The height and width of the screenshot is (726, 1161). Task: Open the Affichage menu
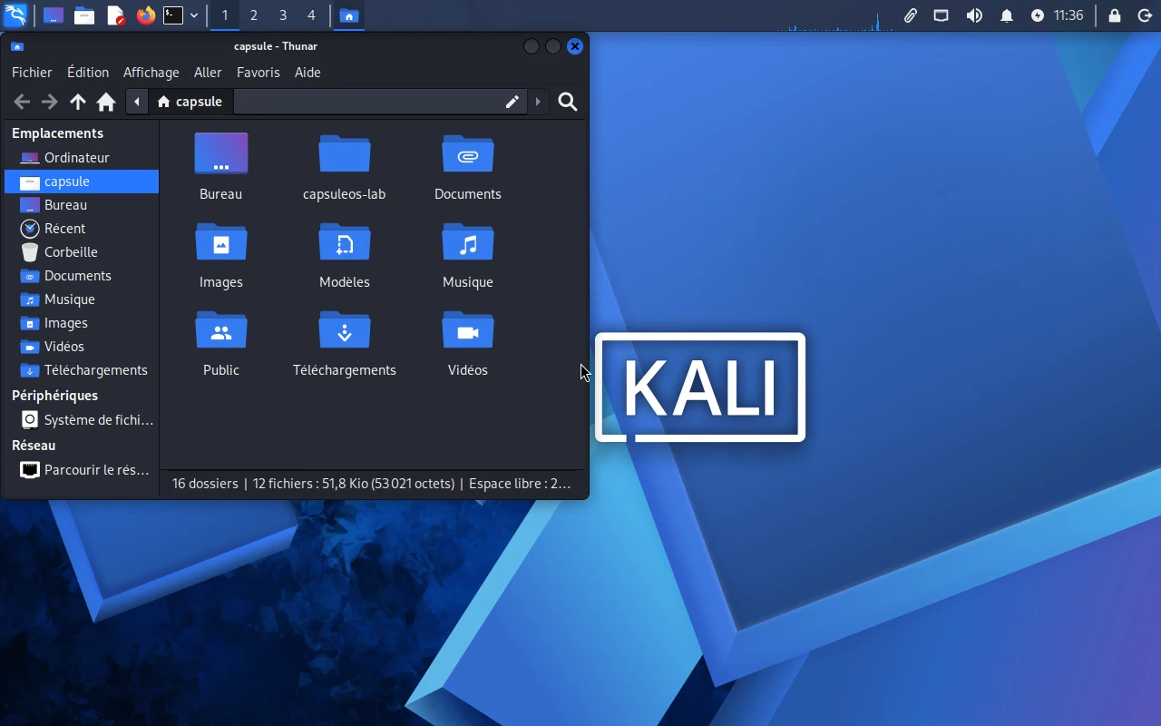151,73
